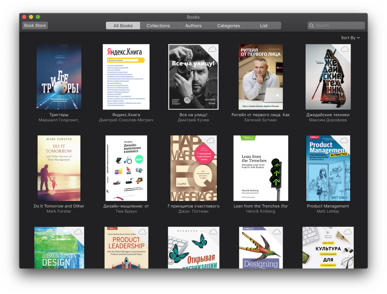Click author Дмитрий Кучев
This screenshot has width=387, height=294.
(193, 120)
